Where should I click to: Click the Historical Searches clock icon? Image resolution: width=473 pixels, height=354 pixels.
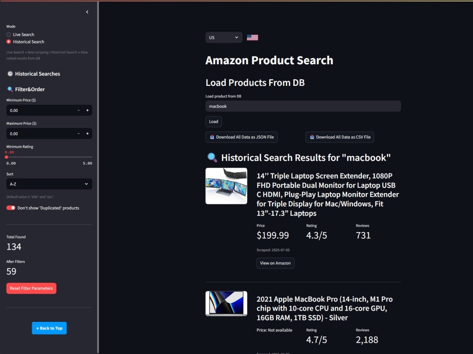(x=10, y=74)
